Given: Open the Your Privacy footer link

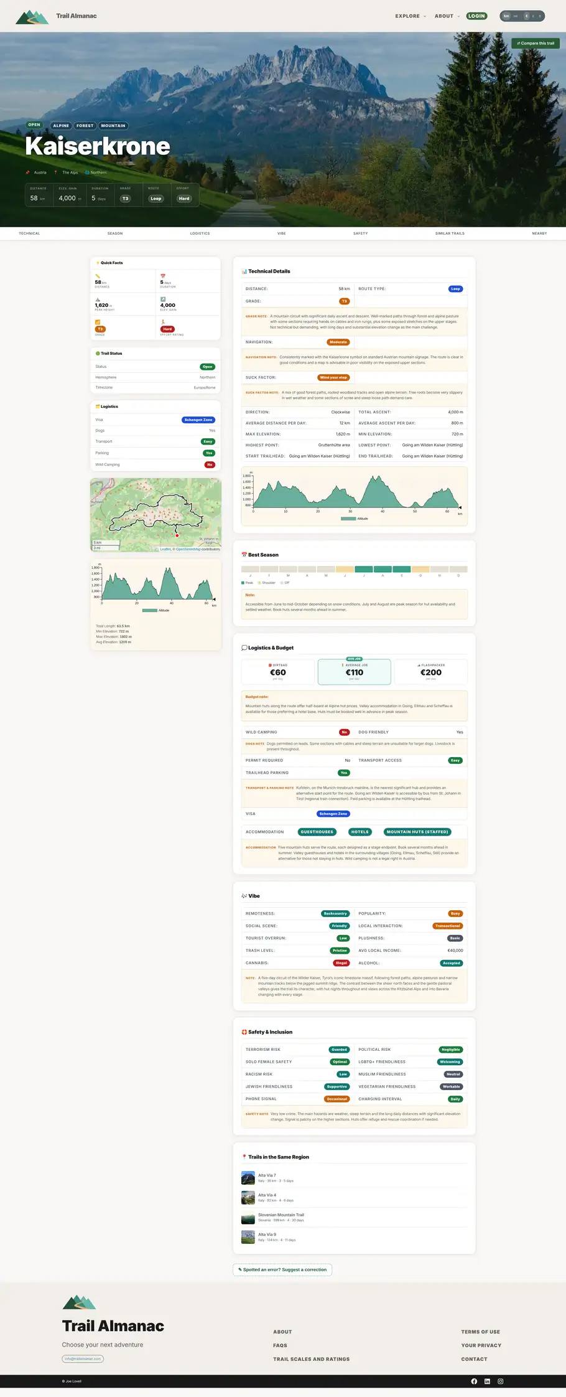Looking at the screenshot, I should coord(481,1345).
